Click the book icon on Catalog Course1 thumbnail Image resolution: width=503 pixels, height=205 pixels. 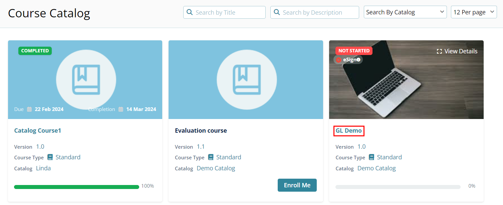tap(86, 80)
